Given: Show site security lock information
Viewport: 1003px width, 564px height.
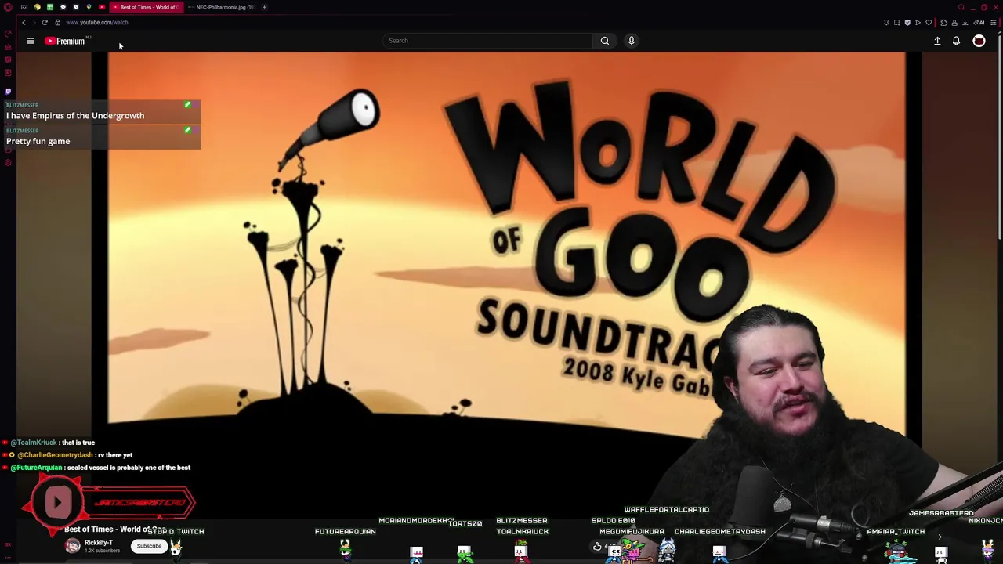Looking at the screenshot, I should click(57, 22).
